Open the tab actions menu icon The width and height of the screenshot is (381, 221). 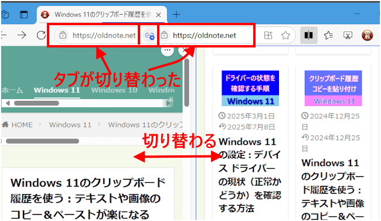pos(24,15)
